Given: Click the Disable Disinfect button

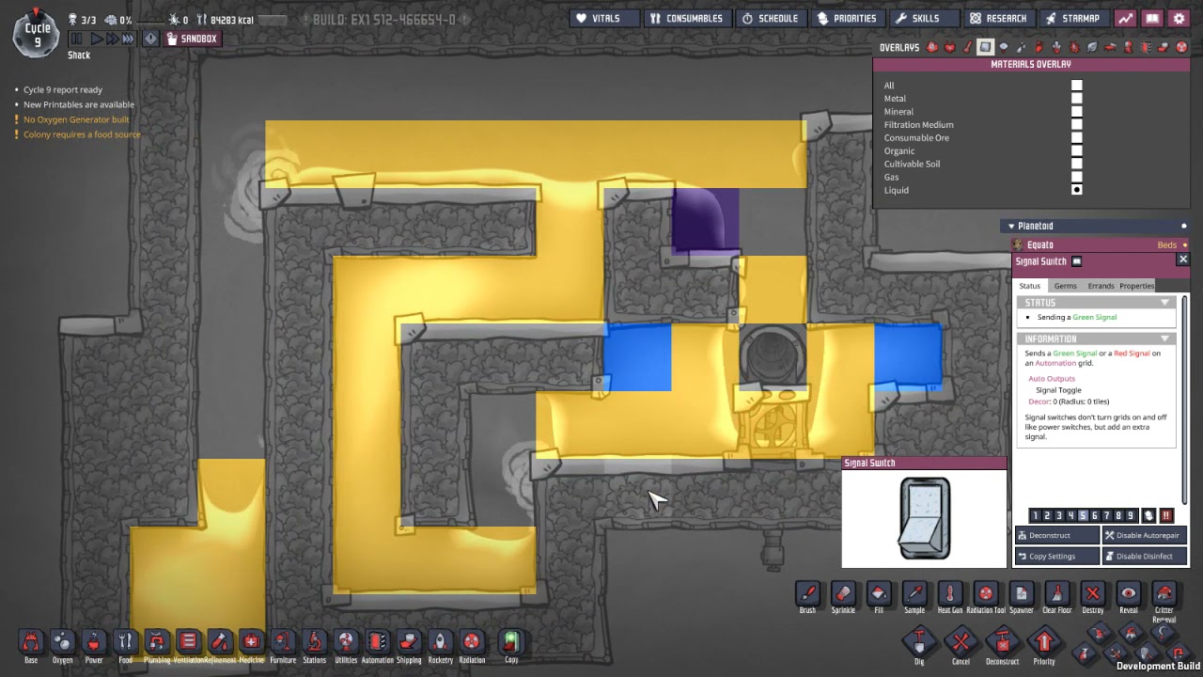Looking at the screenshot, I should click(1144, 556).
